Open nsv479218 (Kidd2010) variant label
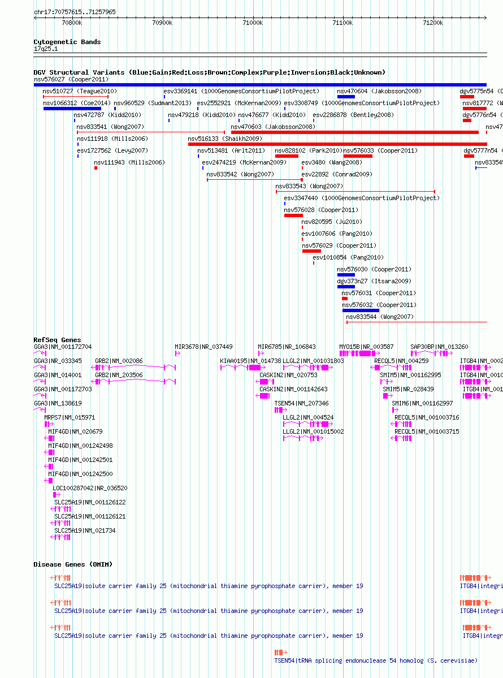The height and width of the screenshot is (678, 503). click(202, 115)
